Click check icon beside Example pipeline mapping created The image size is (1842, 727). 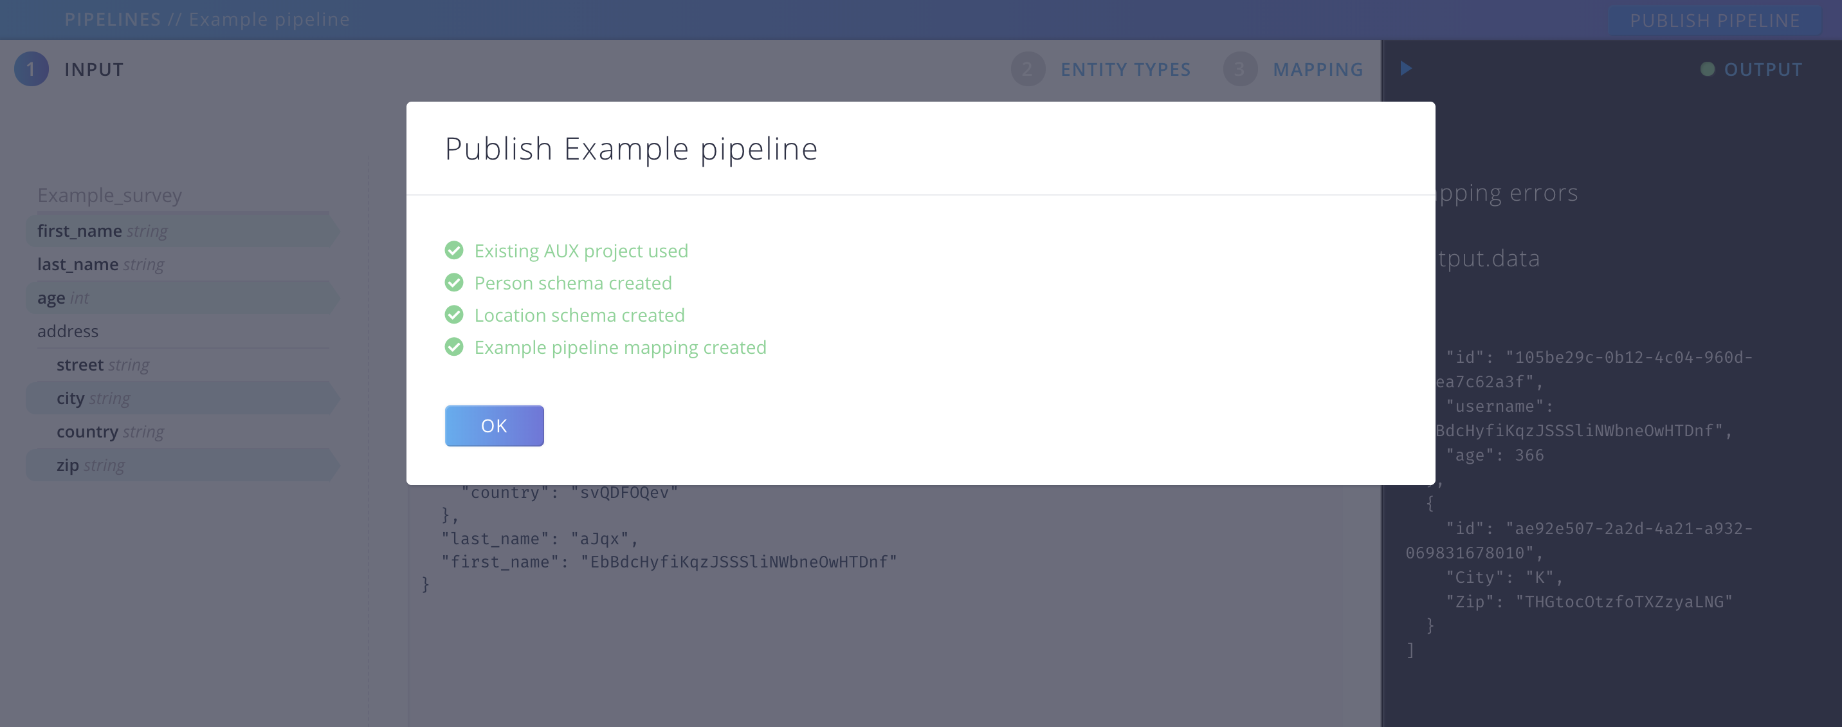tap(454, 347)
